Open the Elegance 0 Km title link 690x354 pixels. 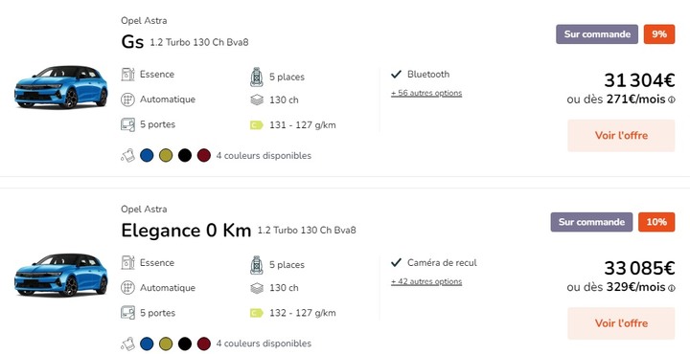[186, 231]
